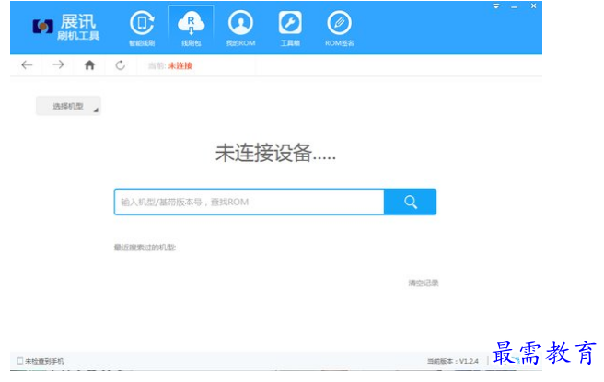The image size is (604, 382).
Task: Click the magnifier search button
Action: click(x=411, y=202)
